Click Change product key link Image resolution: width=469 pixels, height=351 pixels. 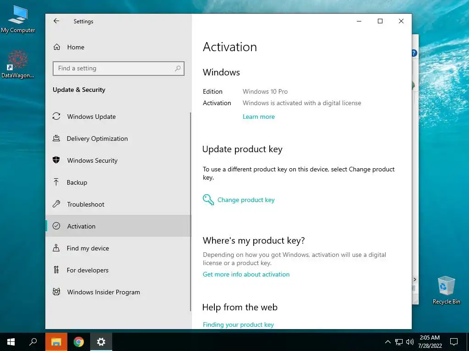click(x=246, y=200)
